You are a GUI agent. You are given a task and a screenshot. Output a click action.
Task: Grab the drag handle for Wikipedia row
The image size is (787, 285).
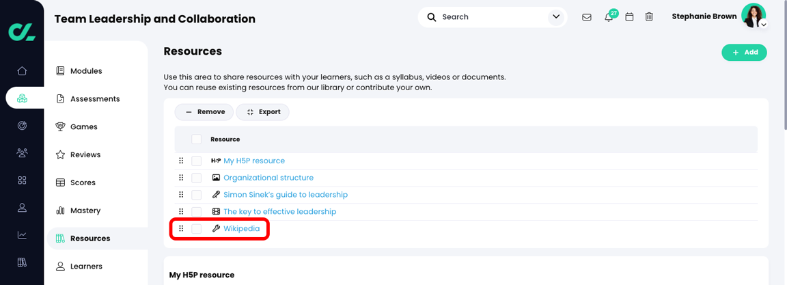coord(181,229)
